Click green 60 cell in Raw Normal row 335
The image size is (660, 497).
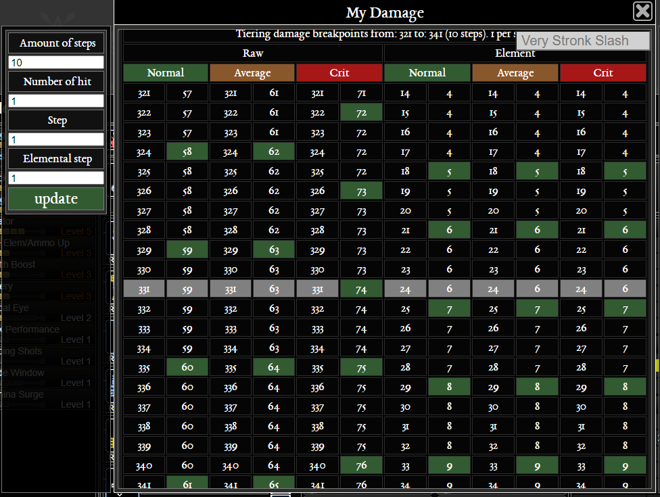click(187, 367)
